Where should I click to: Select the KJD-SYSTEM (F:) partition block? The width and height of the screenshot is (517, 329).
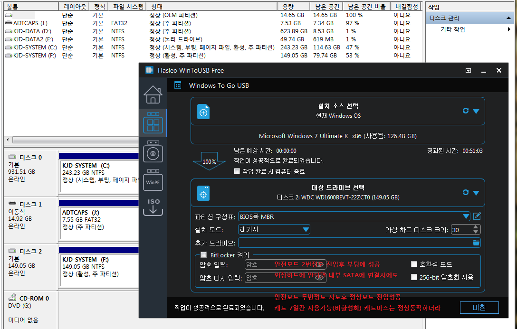pyautogui.click(x=99, y=271)
